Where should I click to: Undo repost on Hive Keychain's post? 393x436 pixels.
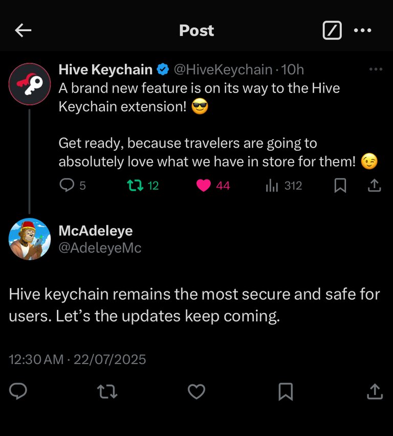pyautogui.click(x=136, y=186)
